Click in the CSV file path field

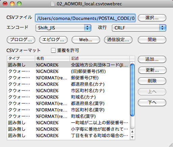[85, 18]
